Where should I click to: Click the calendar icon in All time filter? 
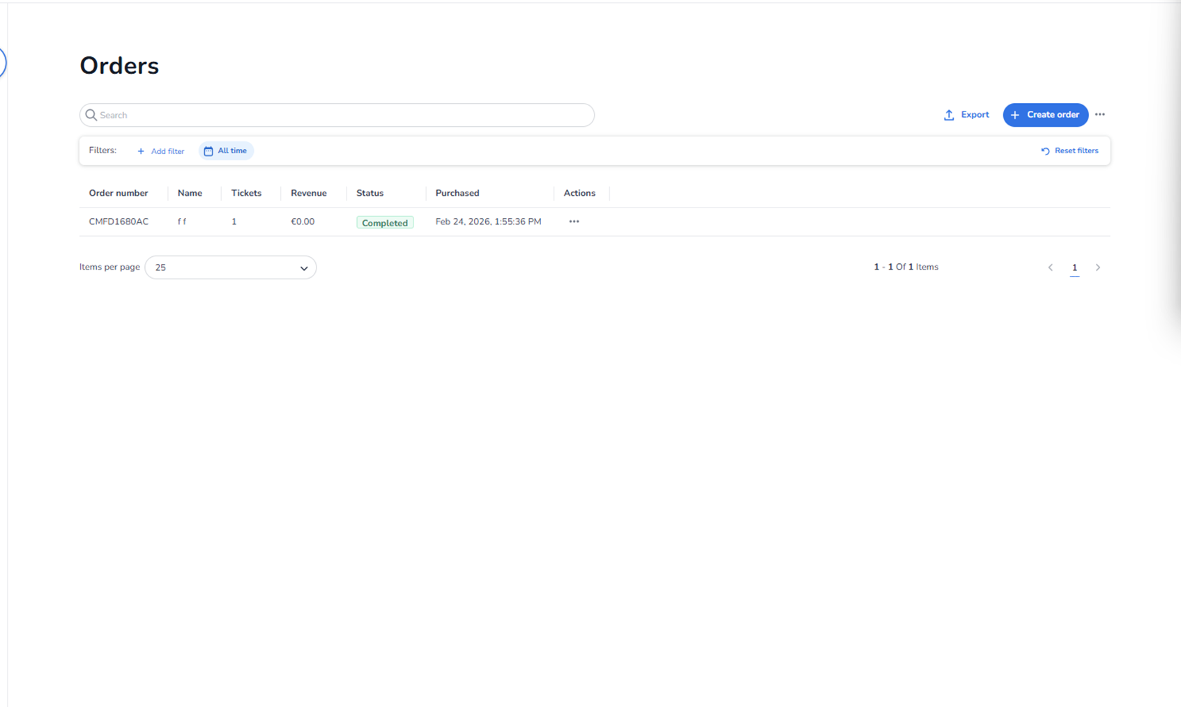(208, 151)
